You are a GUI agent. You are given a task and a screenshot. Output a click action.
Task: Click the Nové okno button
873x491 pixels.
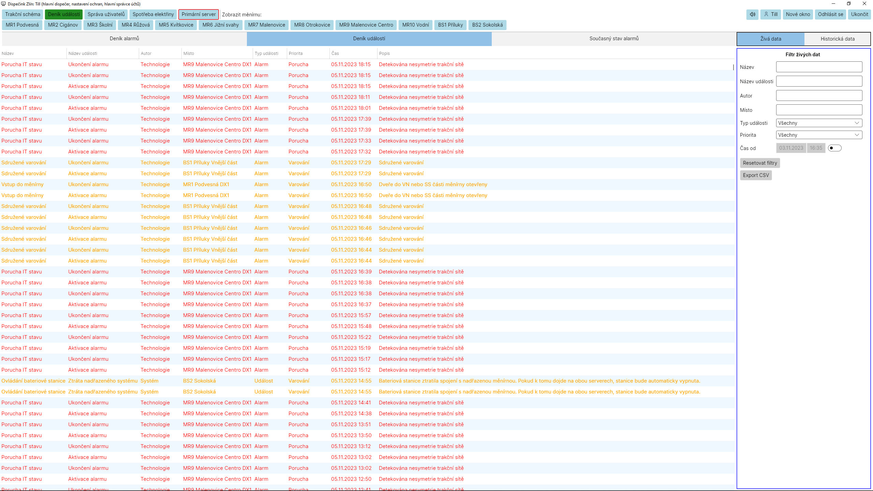point(798,14)
